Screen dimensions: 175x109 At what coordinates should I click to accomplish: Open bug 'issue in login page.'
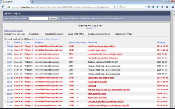pyautogui.click(x=97, y=50)
